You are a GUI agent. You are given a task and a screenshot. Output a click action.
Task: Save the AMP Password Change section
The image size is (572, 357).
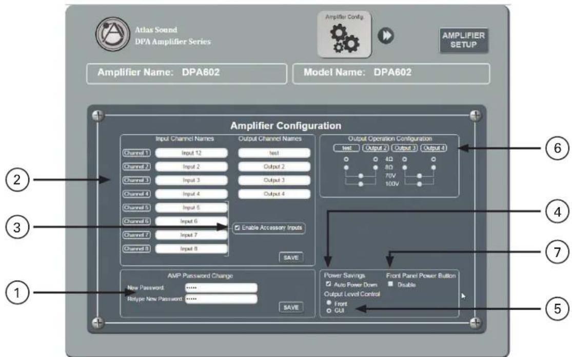[291, 307]
